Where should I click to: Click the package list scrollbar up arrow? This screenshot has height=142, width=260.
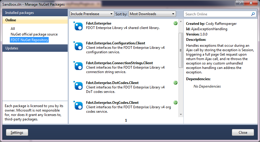(x=181, y=22)
